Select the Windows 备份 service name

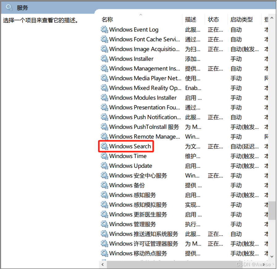[127, 185]
